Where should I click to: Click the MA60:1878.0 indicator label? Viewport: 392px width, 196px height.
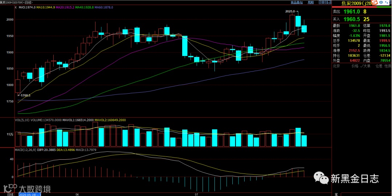pos(104,8)
